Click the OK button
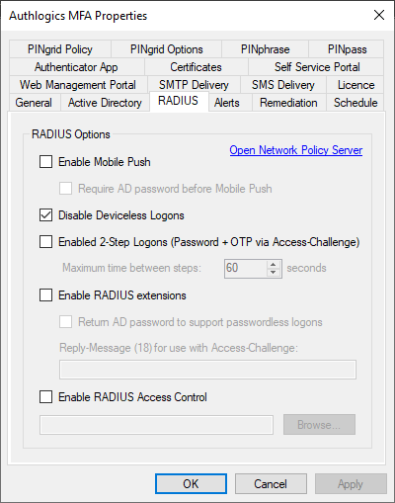 click(x=191, y=484)
